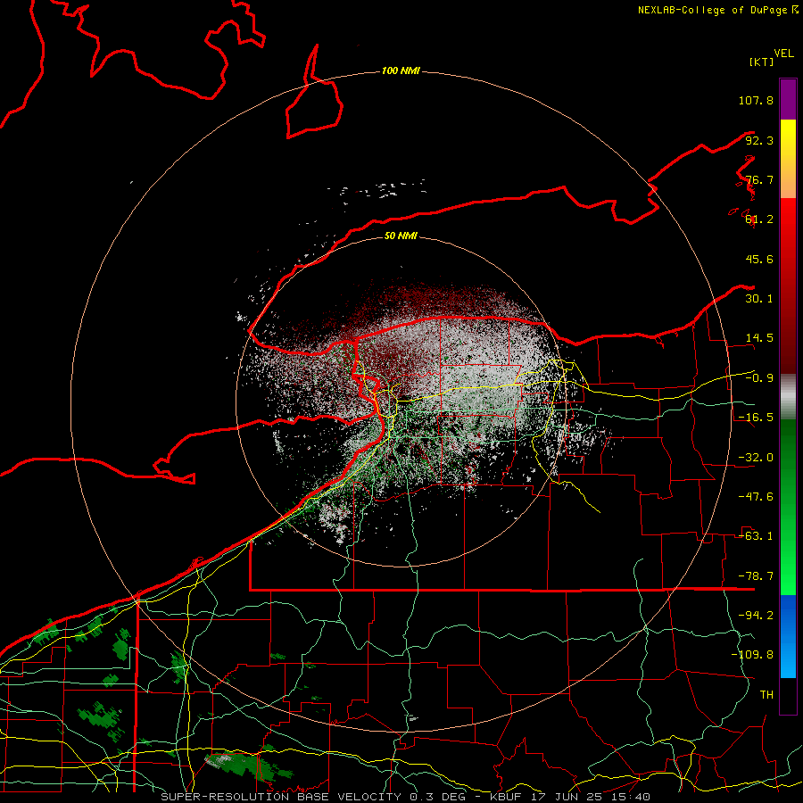Click the 14.5 velocity scale value
Image resolution: width=803 pixels, height=803 pixels.
[x=759, y=338]
